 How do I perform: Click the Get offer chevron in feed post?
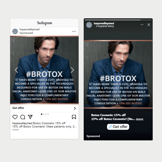pyautogui.click(x=75, y=108)
